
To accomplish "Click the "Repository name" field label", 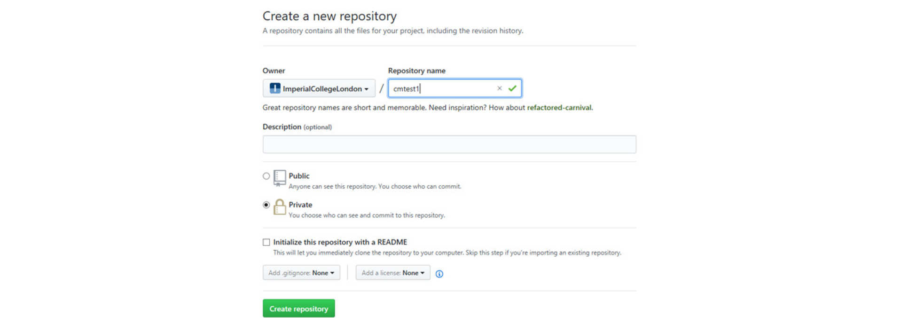I will tap(416, 71).
